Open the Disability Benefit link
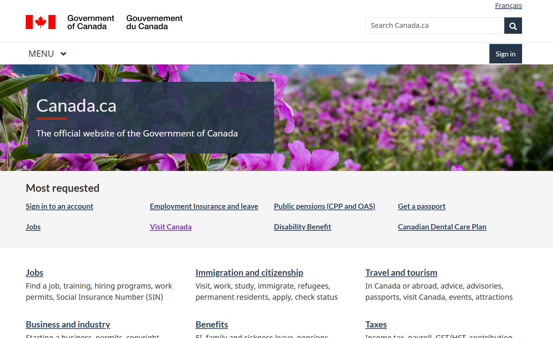 pos(303,227)
